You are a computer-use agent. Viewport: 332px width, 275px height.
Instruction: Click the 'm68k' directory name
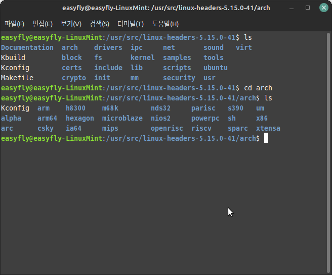(110, 108)
